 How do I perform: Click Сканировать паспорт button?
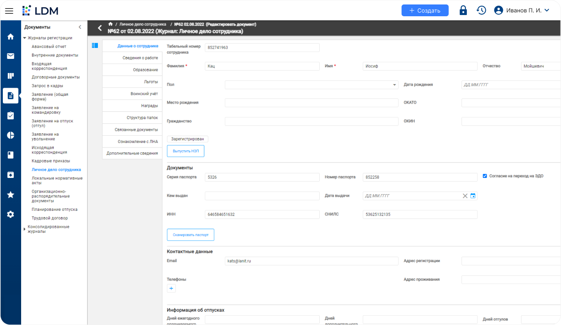tap(191, 235)
